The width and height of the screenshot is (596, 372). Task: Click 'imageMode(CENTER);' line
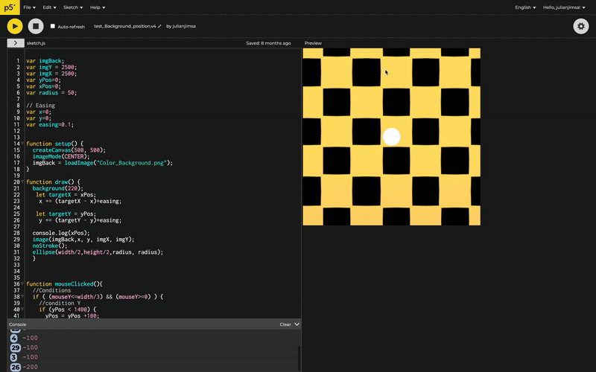[x=61, y=156]
